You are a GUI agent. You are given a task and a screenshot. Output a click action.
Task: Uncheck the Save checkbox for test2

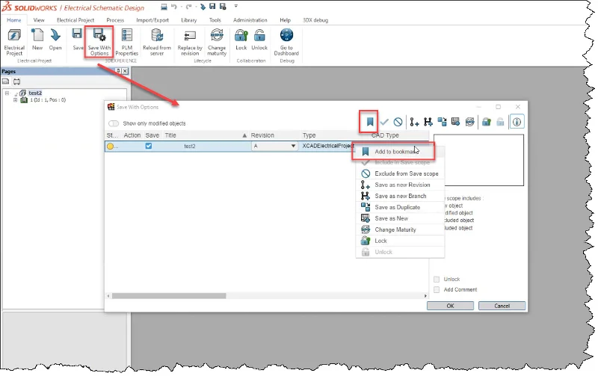point(148,147)
